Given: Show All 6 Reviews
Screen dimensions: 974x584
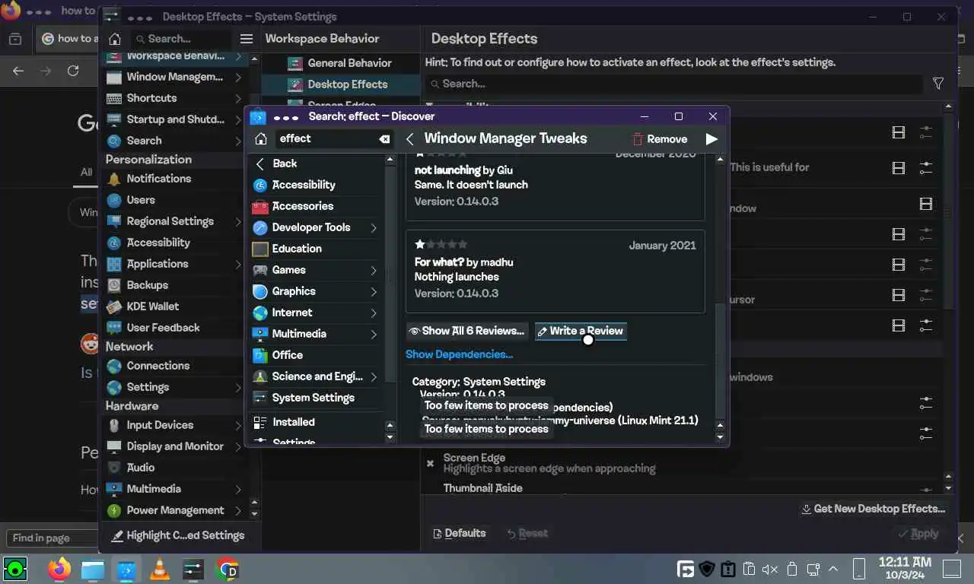Looking at the screenshot, I should [466, 331].
